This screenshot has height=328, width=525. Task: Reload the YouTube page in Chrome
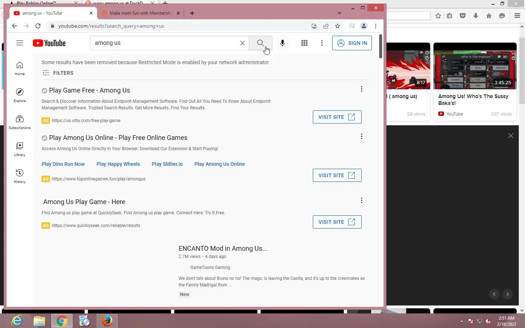click(x=38, y=26)
